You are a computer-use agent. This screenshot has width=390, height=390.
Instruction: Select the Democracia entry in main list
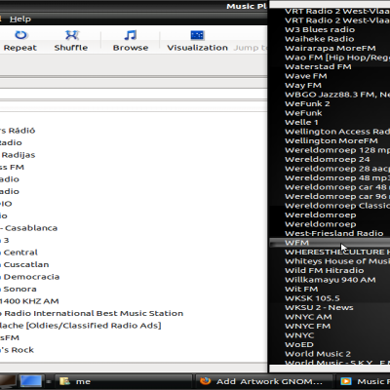[31, 277]
